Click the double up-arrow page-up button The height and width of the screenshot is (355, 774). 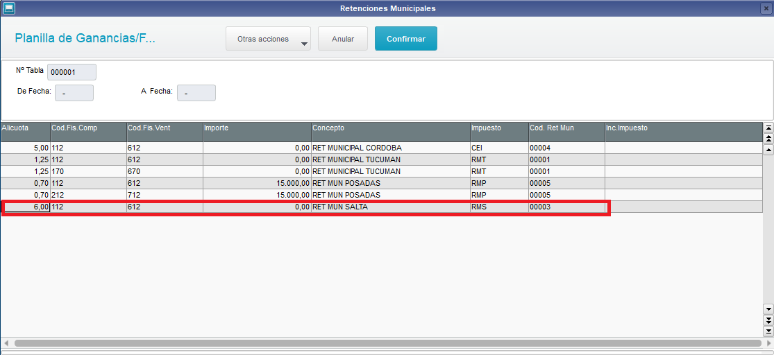(x=768, y=139)
